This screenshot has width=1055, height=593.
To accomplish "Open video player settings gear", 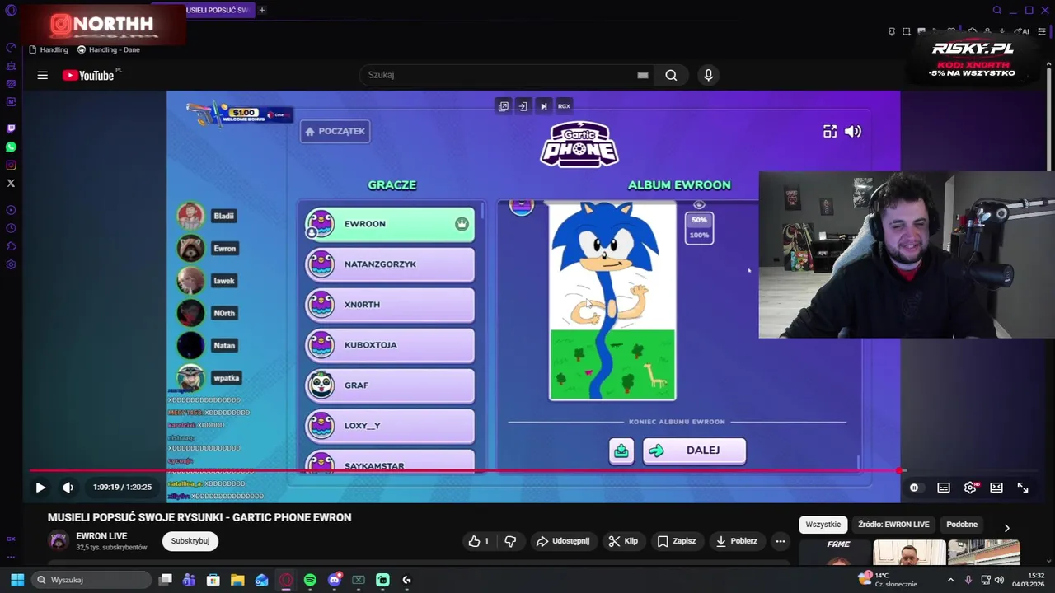I will pyautogui.click(x=970, y=488).
